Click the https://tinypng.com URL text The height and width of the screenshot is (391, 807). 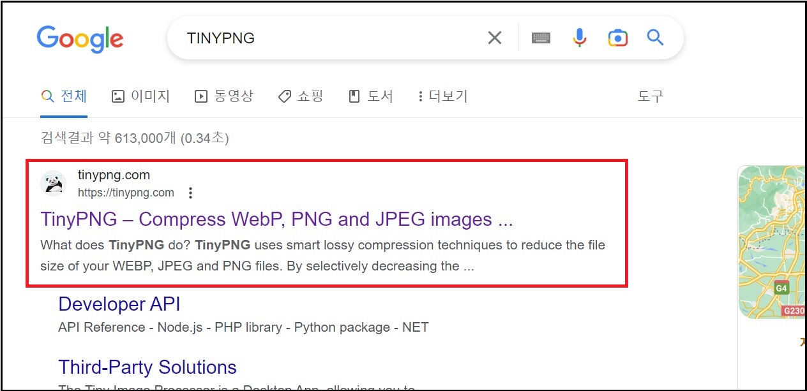click(126, 193)
